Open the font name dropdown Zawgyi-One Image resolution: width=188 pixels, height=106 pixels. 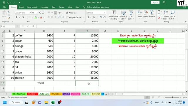(x=31, y=13)
